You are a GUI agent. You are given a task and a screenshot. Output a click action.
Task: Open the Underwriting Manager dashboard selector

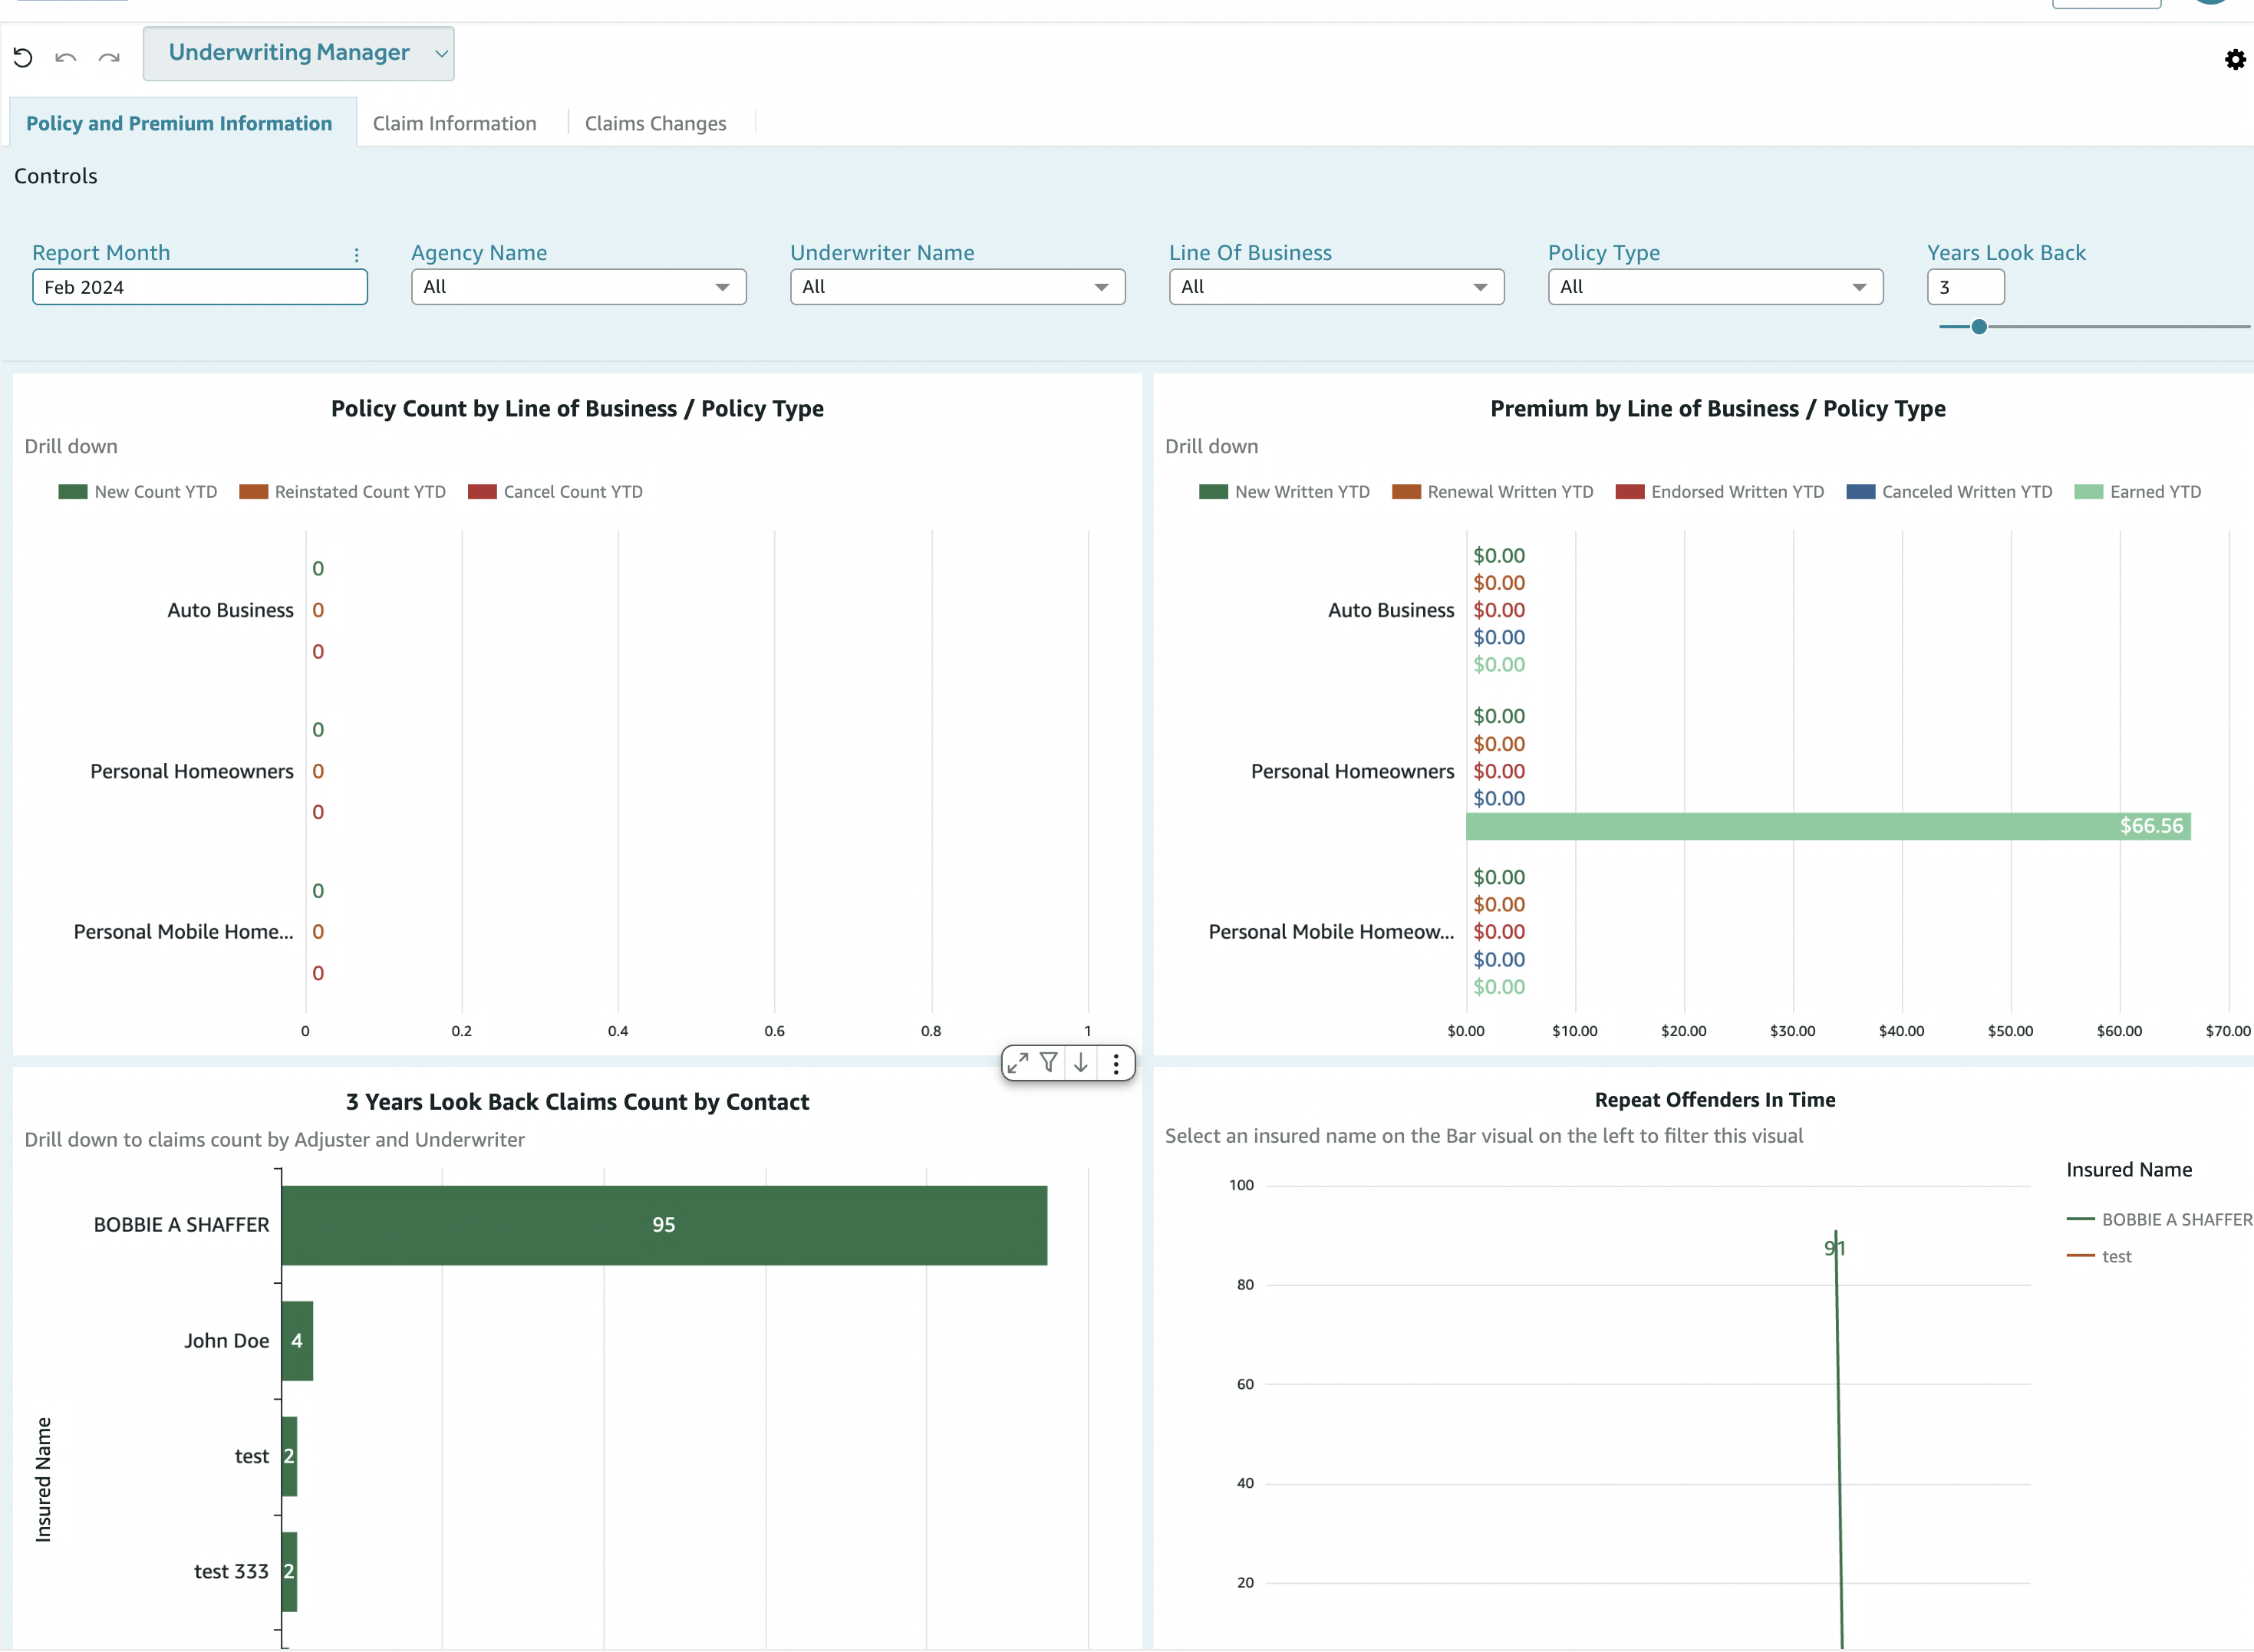click(298, 53)
